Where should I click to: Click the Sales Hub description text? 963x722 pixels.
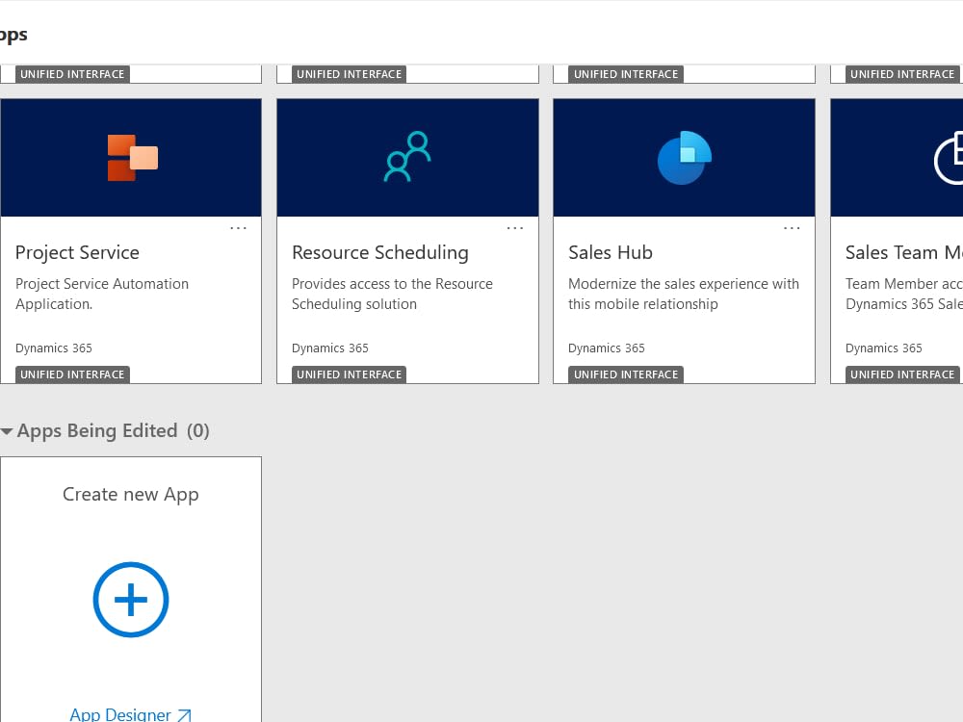pos(684,294)
